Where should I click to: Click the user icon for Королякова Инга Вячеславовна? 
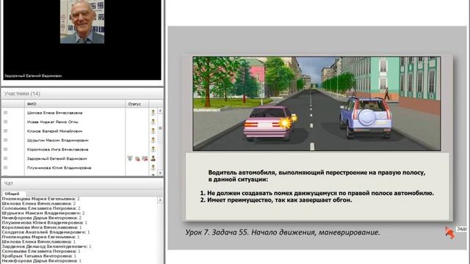click(x=153, y=150)
